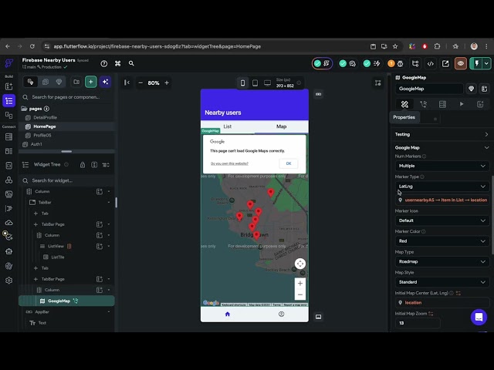Zoom out canvas with minus icon
Image resolution: width=494 pixels, height=370 pixels.
click(x=140, y=82)
